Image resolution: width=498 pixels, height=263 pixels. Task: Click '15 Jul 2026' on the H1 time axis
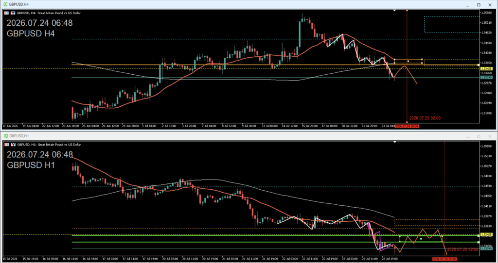tap(11, 259)
